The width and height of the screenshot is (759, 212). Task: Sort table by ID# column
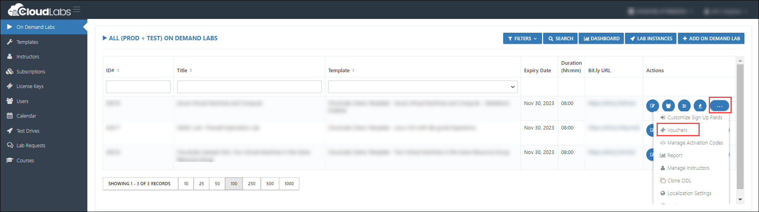pos(113,70)
